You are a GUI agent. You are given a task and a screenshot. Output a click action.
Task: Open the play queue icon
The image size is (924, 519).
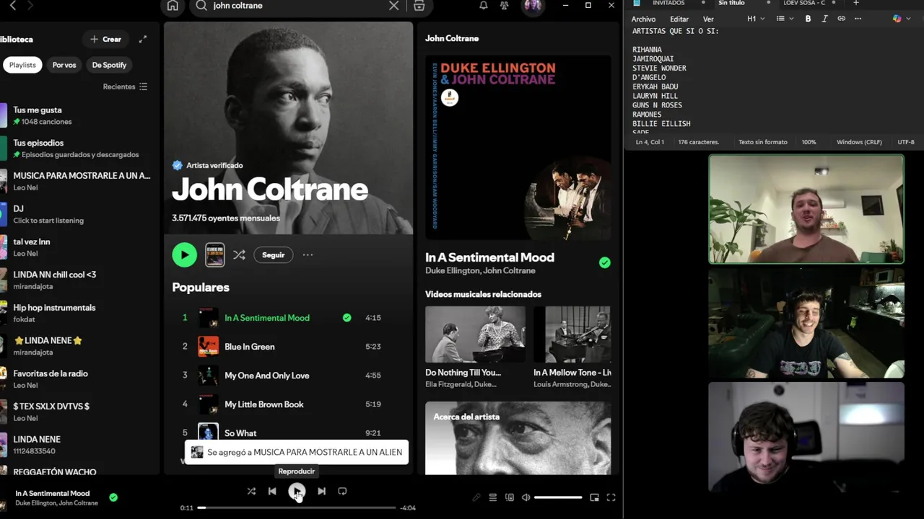click(x=493, y=497)
